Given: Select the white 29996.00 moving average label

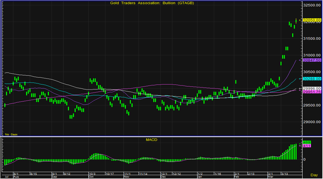Looking at the screenshot, I should coord(312,88).
